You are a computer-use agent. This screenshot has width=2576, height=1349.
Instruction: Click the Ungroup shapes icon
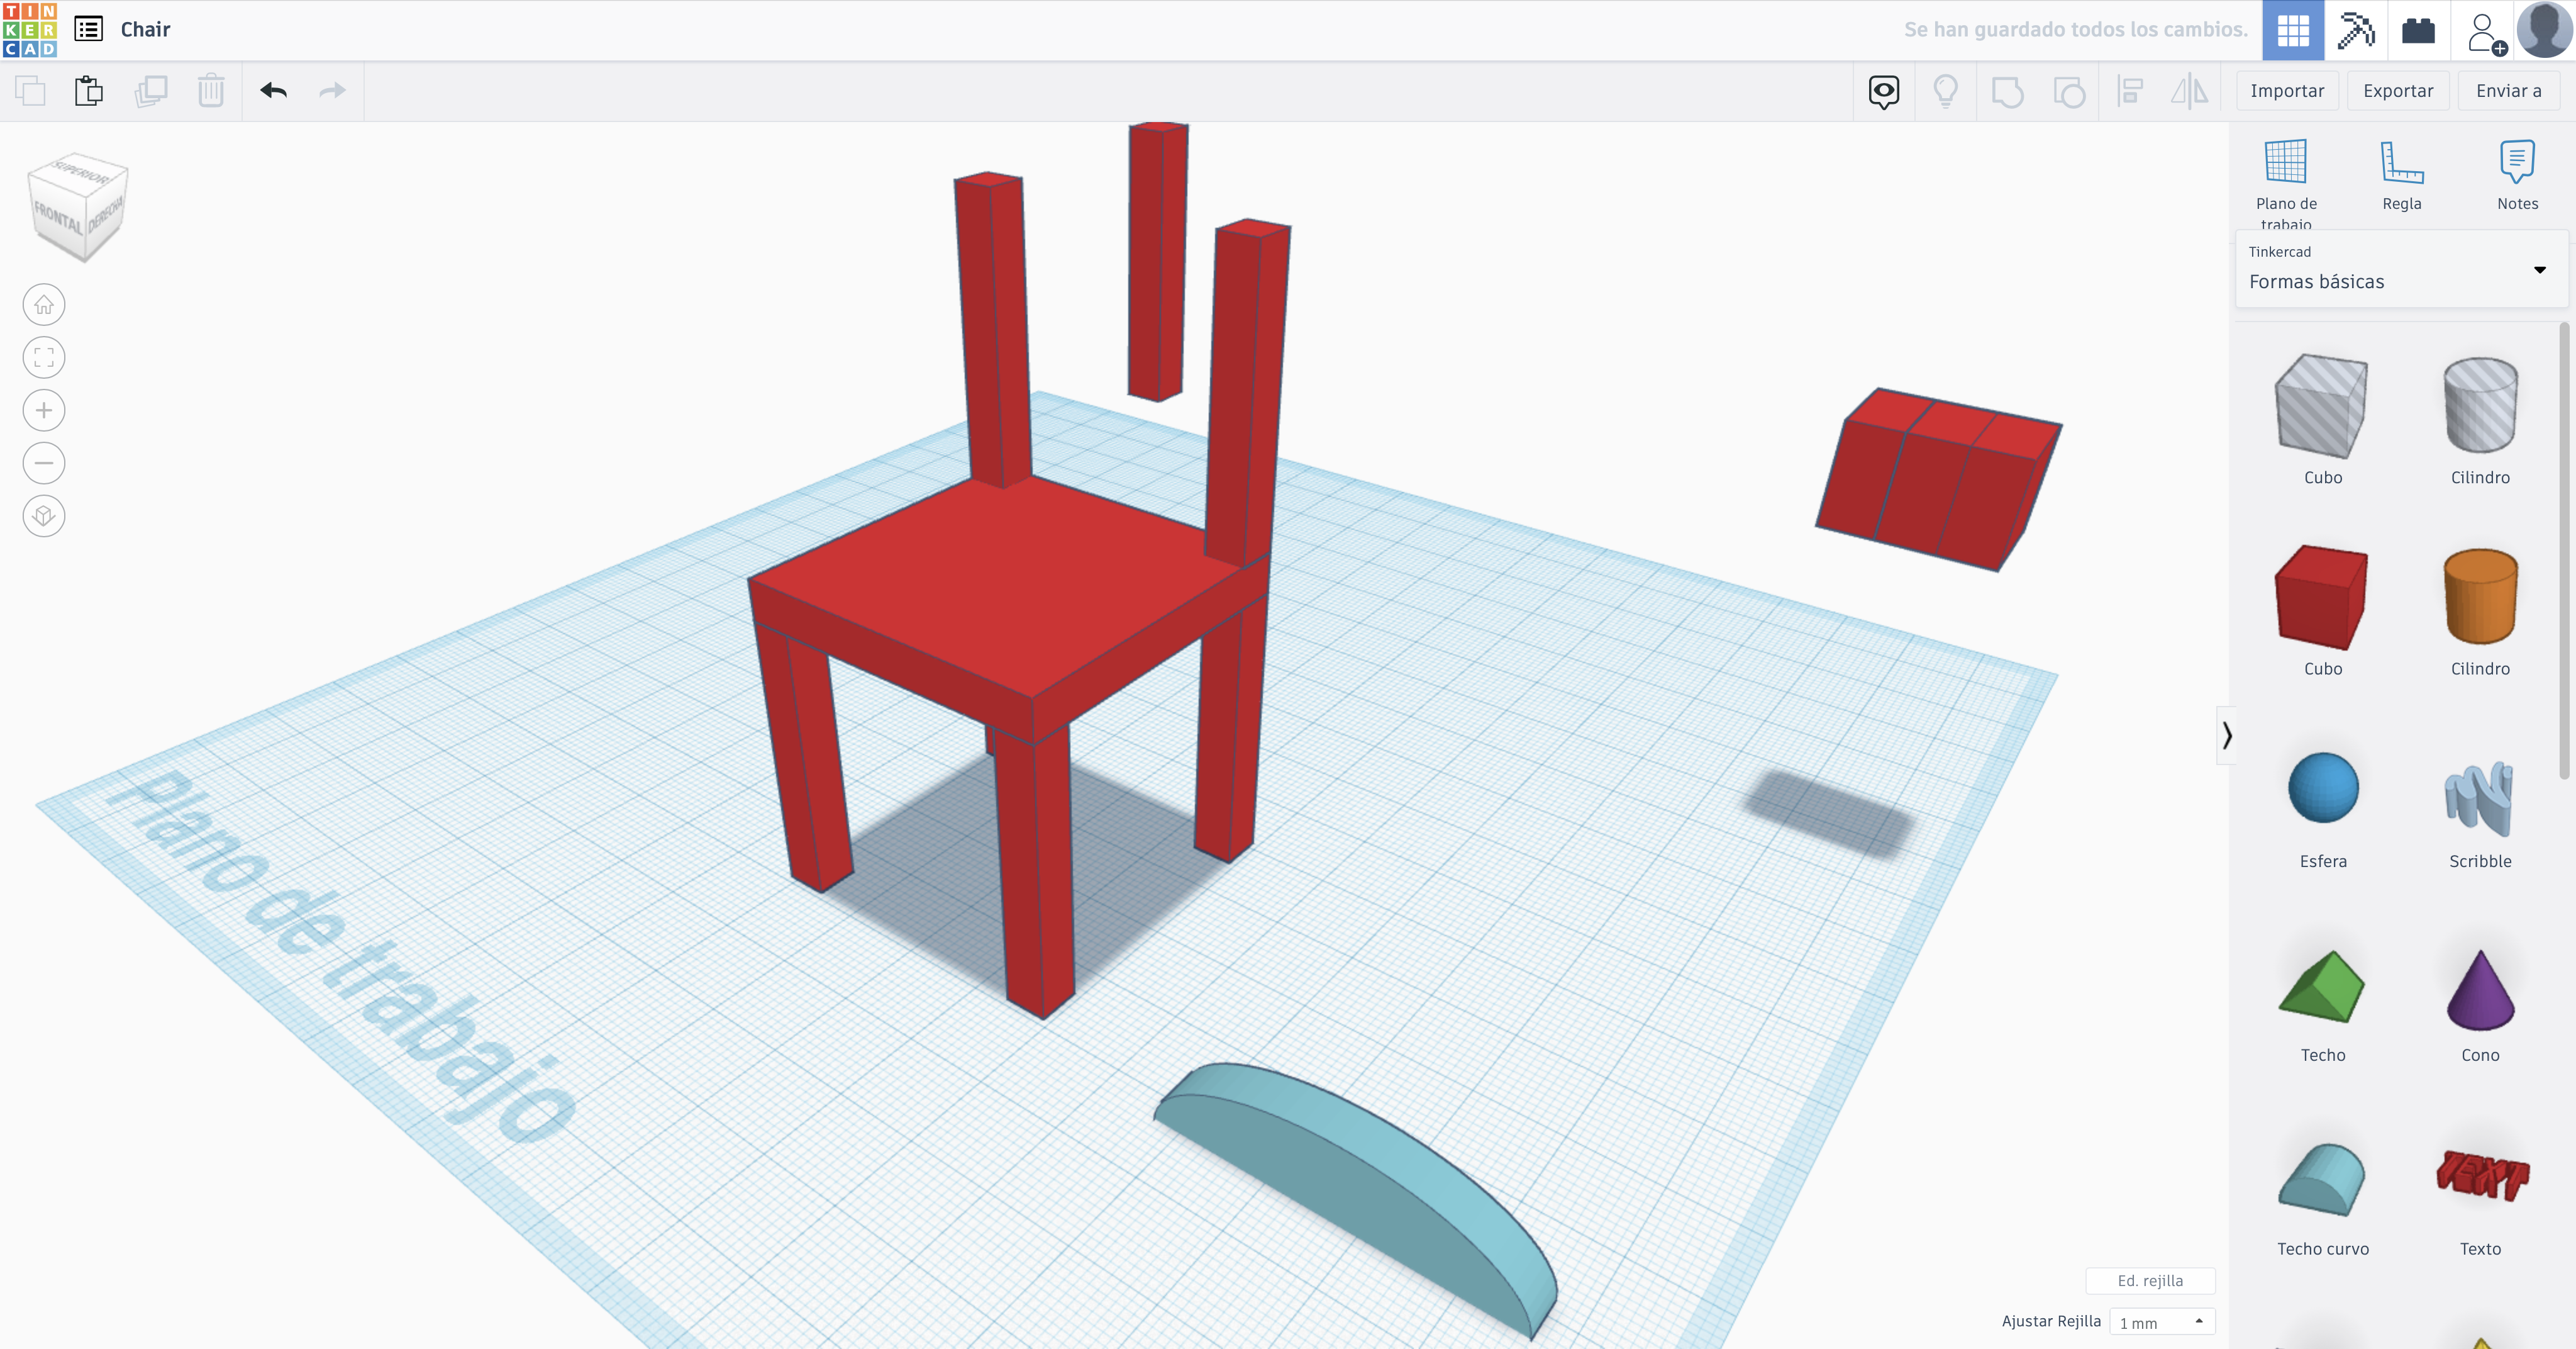pos(2069,92)
